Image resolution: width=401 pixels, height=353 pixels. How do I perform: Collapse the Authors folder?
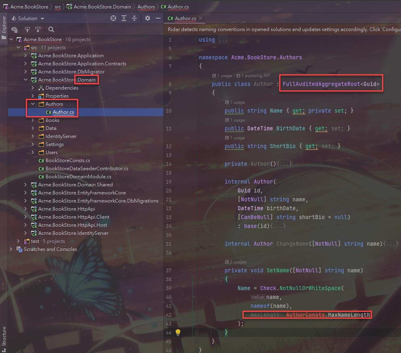click(x=33, y=104)
